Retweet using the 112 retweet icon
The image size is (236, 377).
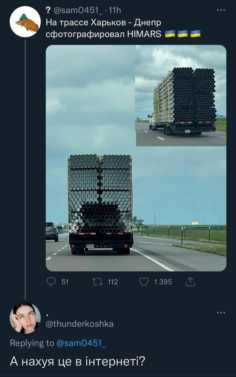click(x=96, y=282)
